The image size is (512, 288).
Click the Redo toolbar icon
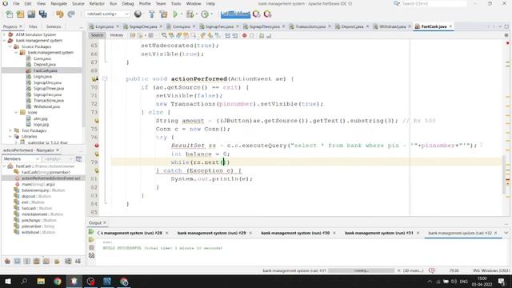71,14
